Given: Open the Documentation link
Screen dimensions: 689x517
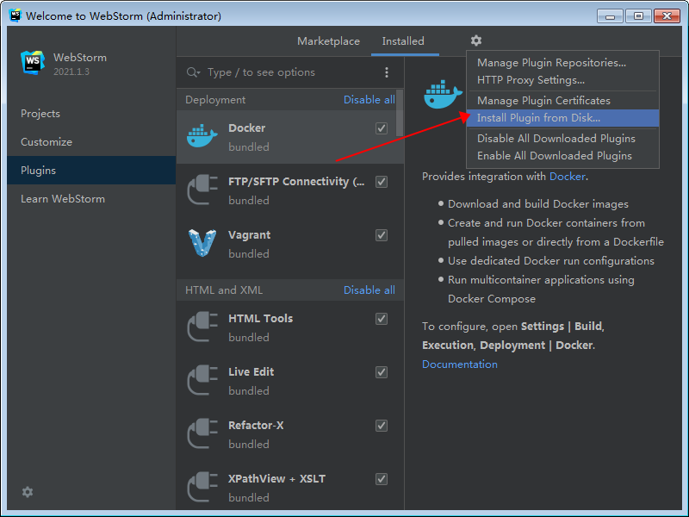Looking at the screenshot, I should coord(460,364).
